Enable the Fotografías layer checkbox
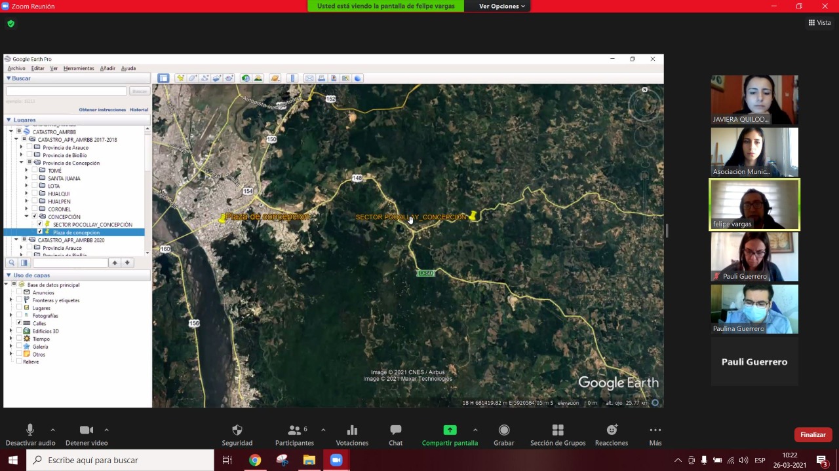Image resolution: width=839 pixels, height=471 pixels. tap(19, 316)
